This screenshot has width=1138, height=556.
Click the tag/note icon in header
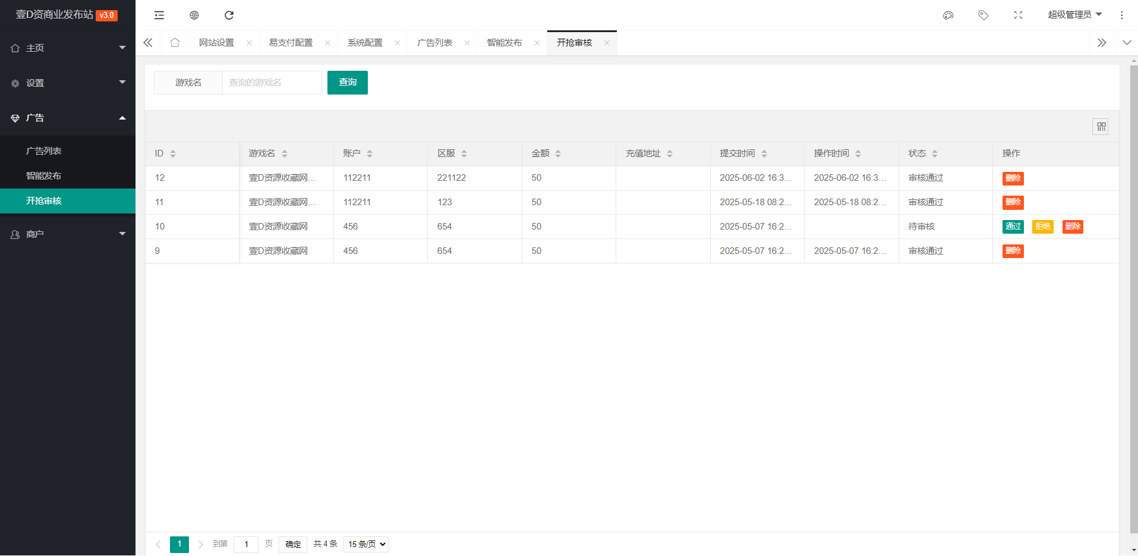coord(983,15)
